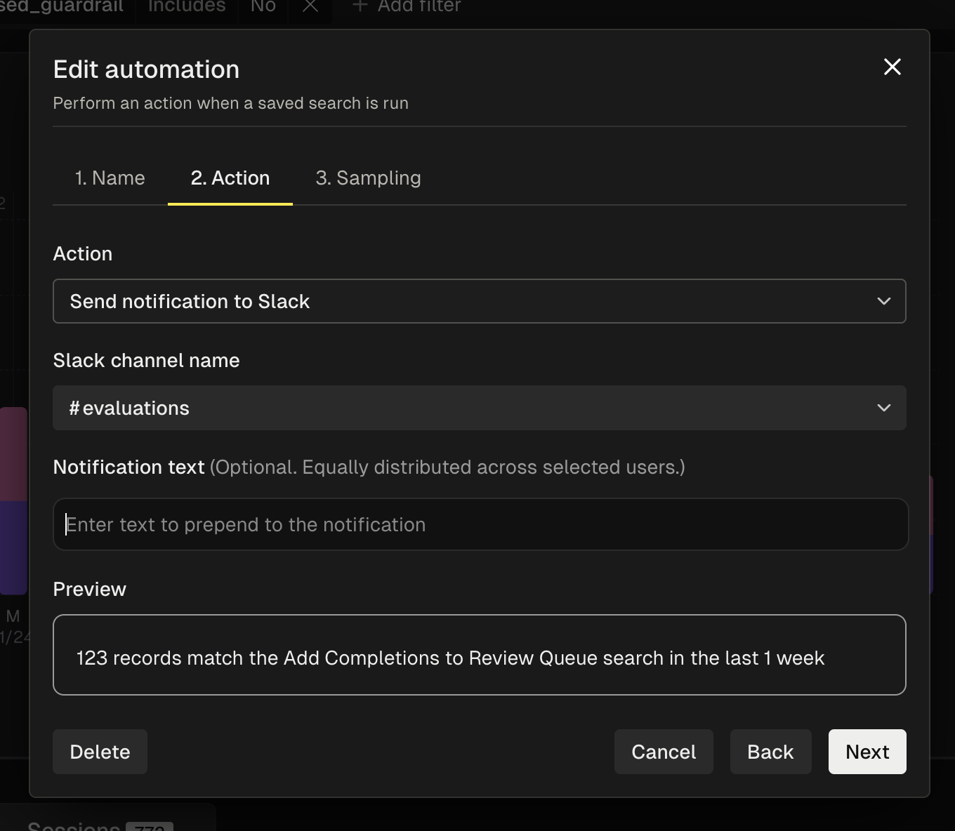Remove the sed_guardrail filter via its X

(310, 6)
